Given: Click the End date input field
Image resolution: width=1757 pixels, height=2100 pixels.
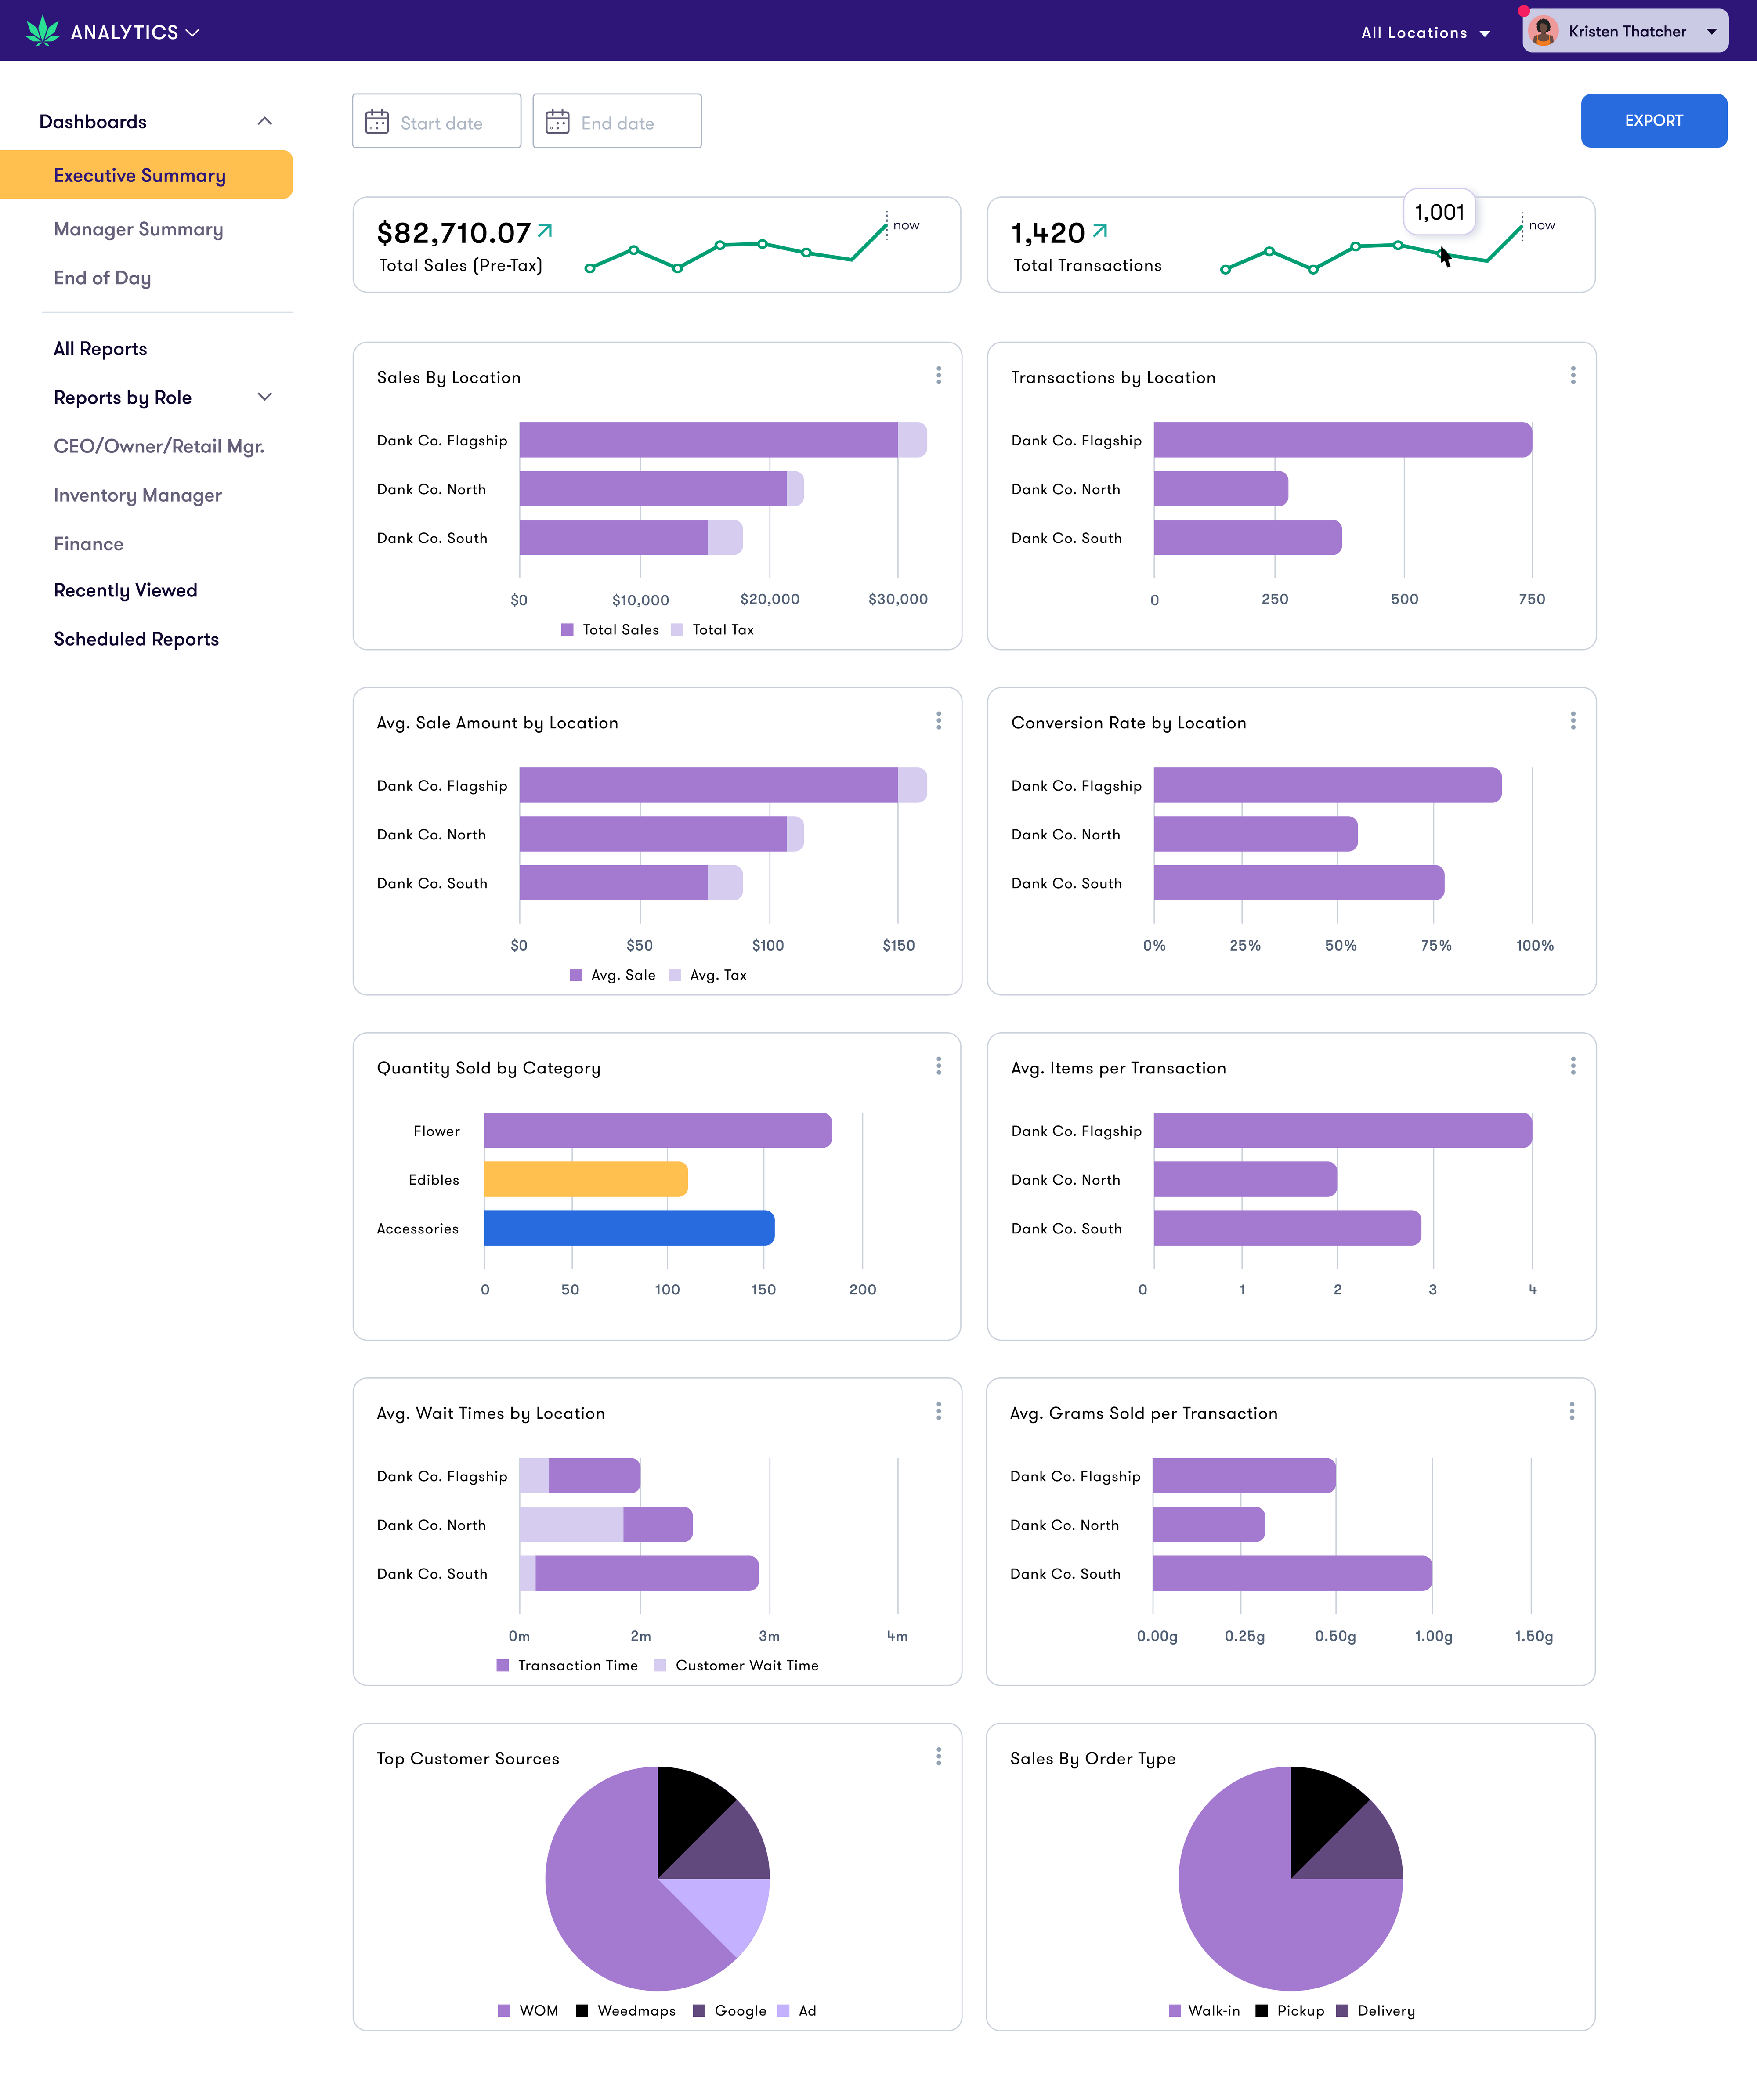Looking at the screenshot, I should coord(617,122).
